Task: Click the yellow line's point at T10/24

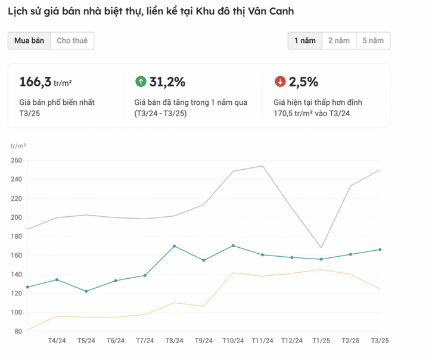Action: (233, 273)
